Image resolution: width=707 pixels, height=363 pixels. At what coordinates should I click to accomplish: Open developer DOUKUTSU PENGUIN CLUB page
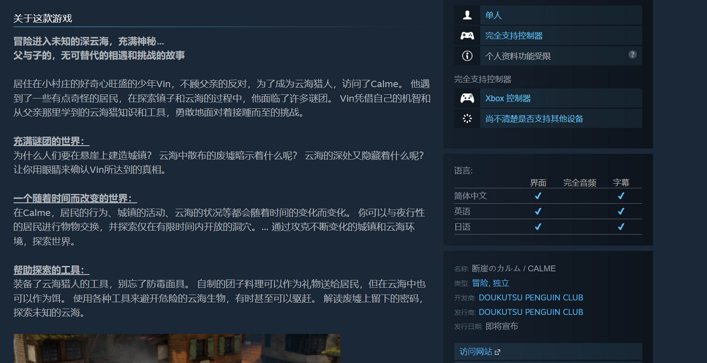531,297
